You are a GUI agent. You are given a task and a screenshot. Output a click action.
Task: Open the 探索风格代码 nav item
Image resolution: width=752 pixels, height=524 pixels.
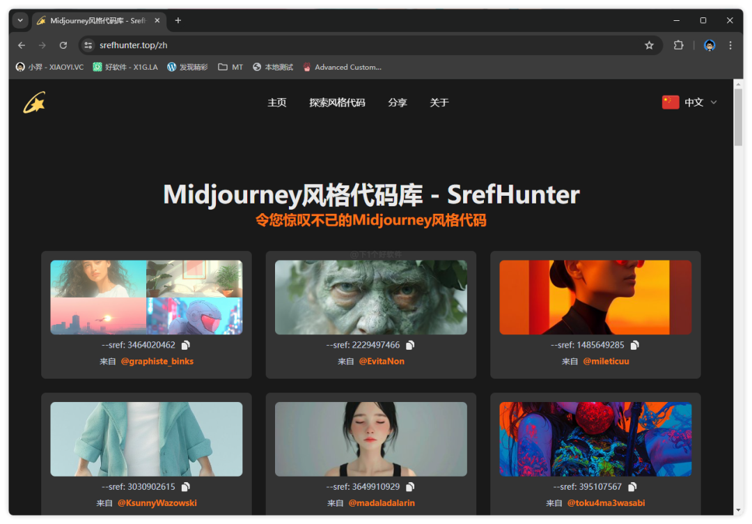(337, 102)
